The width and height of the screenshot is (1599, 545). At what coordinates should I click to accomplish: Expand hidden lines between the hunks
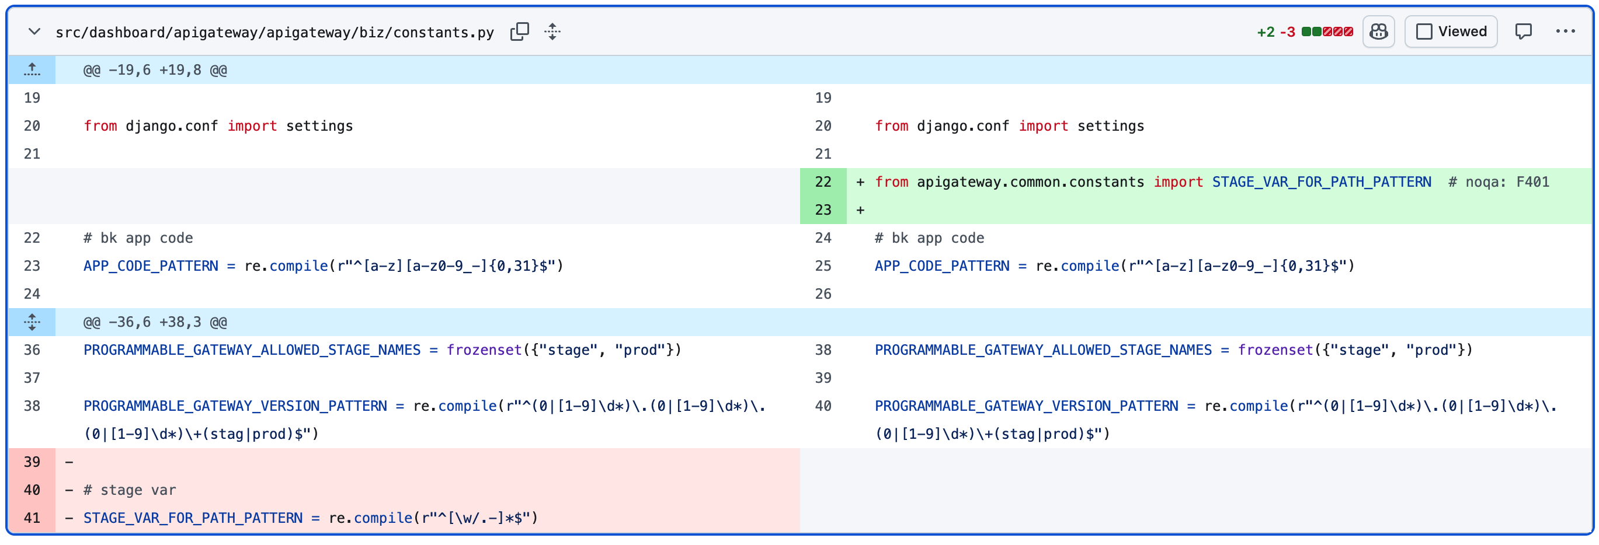32,322
